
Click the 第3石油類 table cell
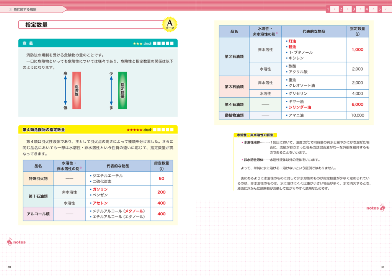pyautogui.click(x=234, y=87)
